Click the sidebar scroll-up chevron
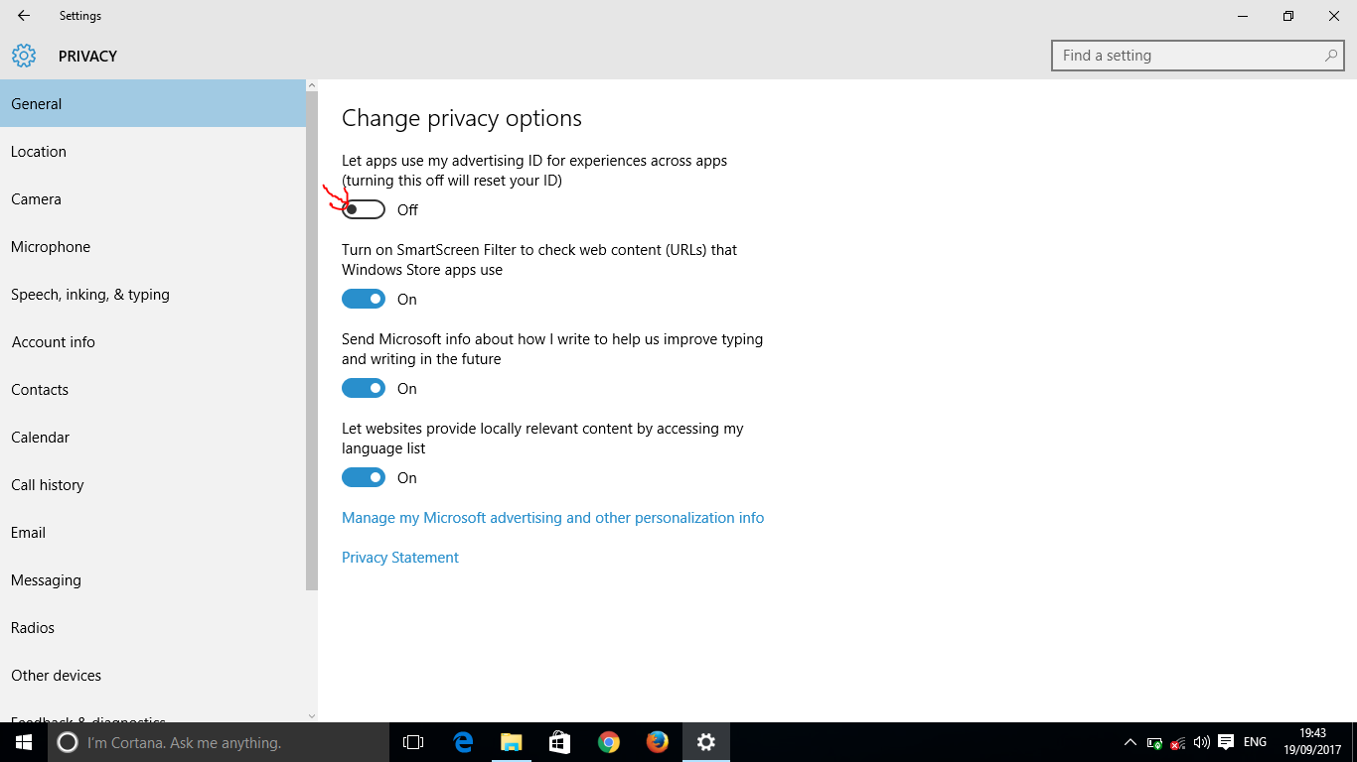 [x=311, y=83]
